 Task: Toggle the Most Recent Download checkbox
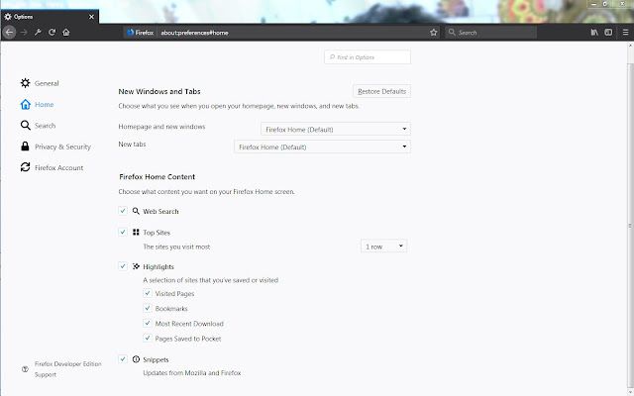click(148, 324)
